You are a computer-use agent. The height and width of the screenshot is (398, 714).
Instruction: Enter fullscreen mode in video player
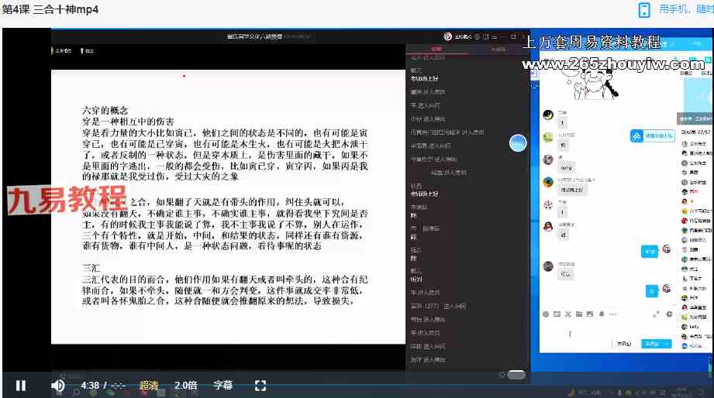point(260,385)
